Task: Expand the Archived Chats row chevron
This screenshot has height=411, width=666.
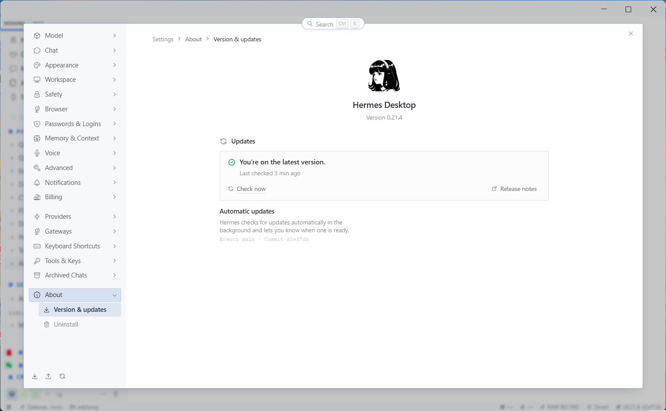Action: (x=115, y=275)
